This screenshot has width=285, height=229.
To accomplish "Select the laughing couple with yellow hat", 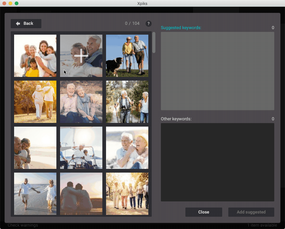I will click(x=127, y=148).
